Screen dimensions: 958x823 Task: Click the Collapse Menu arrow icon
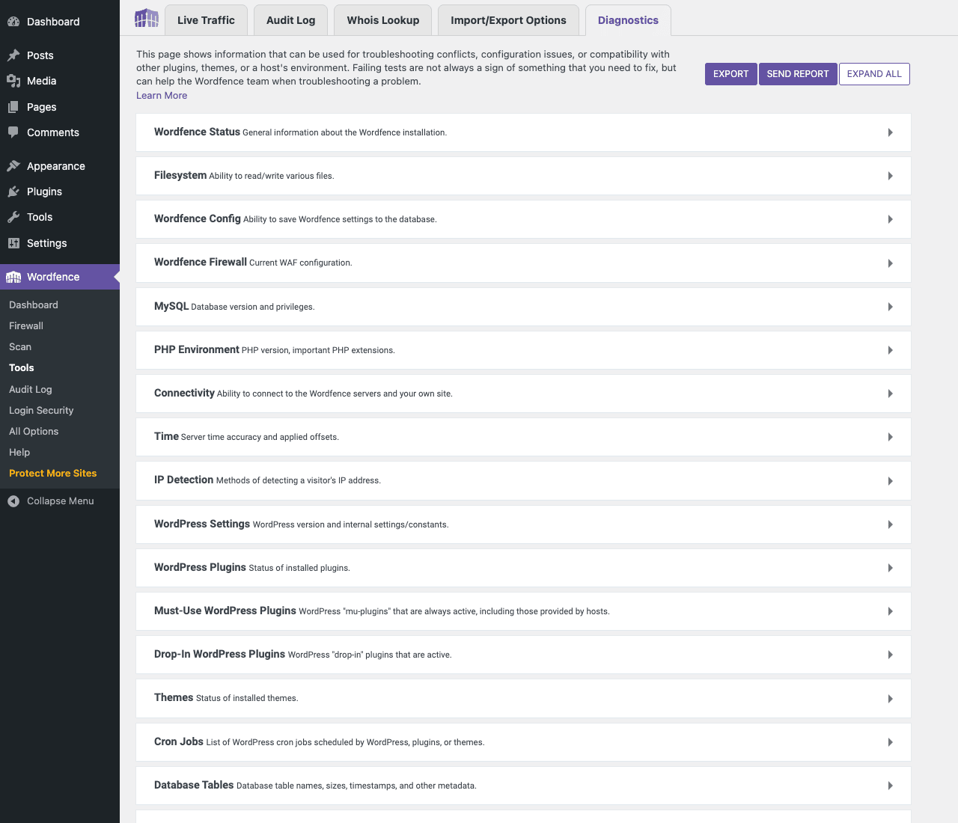[13, 501]
